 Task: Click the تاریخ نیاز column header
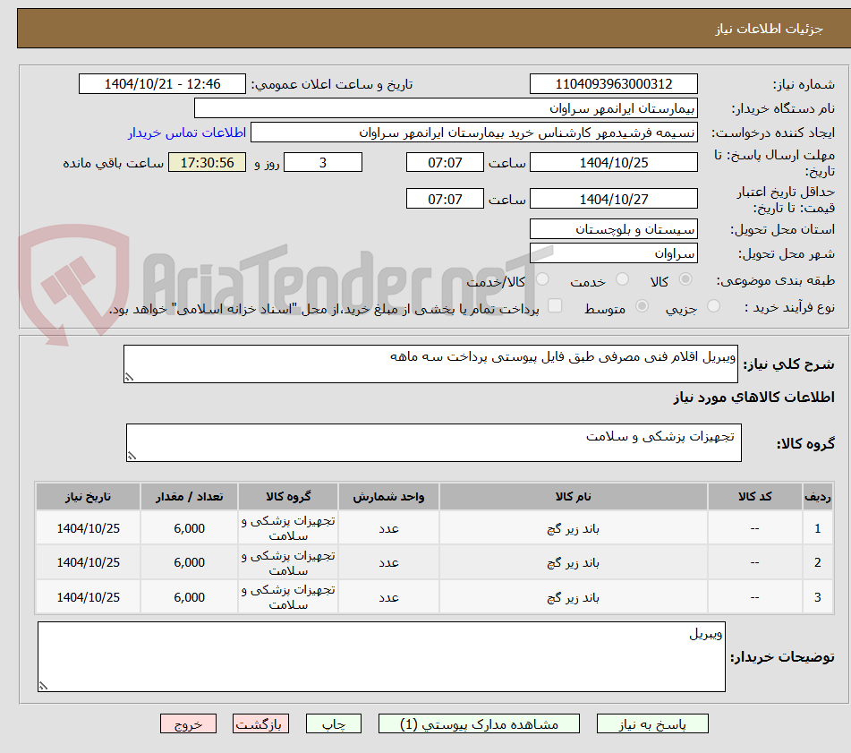(x=88, y=497)
